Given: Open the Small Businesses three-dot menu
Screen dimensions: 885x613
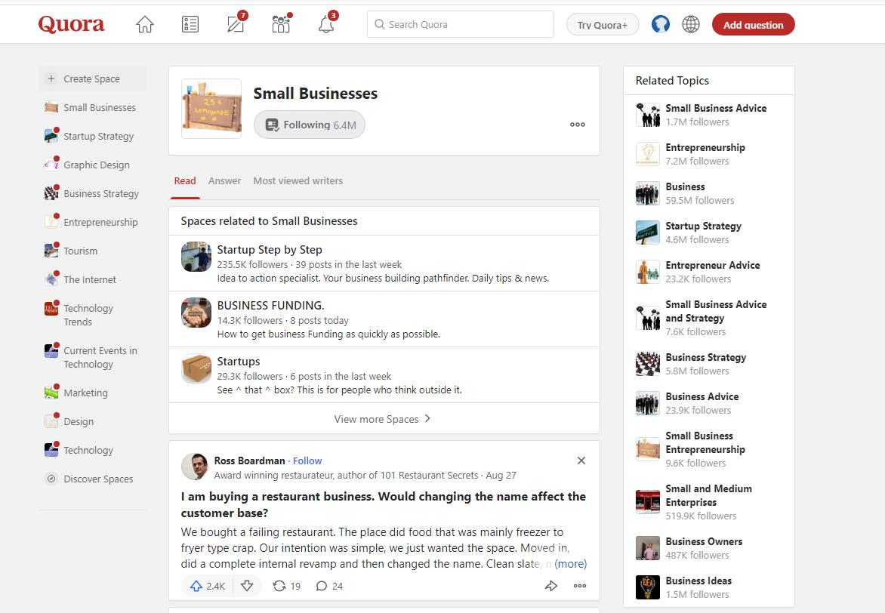Looking at the screenshot, I should click(x=577, y=125).
